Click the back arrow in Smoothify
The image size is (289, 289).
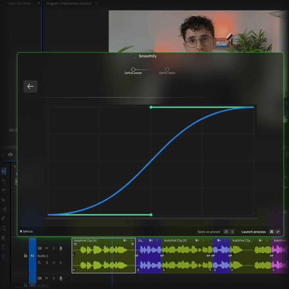30,86
